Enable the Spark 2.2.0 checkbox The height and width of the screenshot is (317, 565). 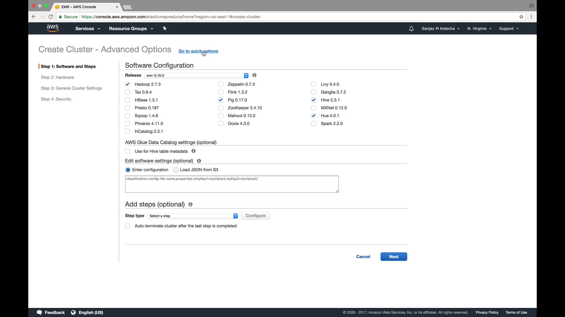pyautogui.click(x=314, y=124)
